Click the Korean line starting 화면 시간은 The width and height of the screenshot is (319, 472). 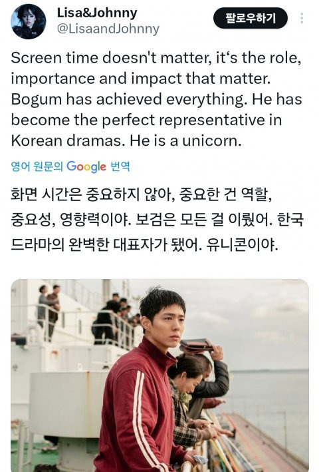click(x=142, y=194)
